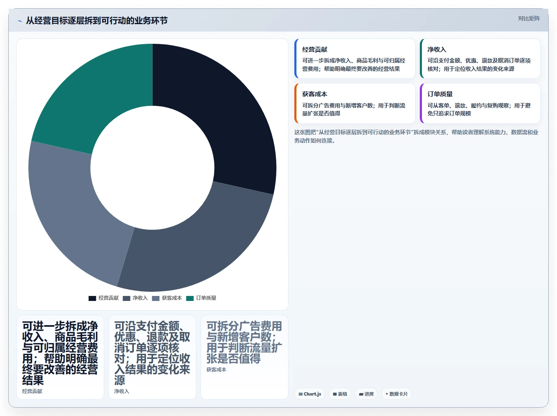Open the 净收入 info card
The width and height of the screenshot is (557, 416).
click(480, 59)
